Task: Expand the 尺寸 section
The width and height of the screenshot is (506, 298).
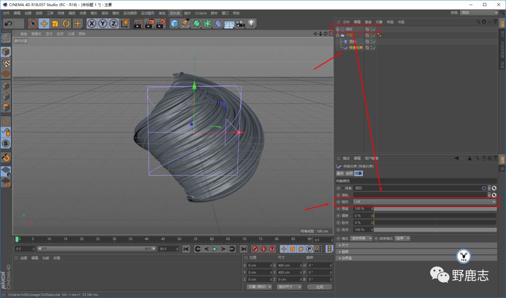Action: click(344, 245)
